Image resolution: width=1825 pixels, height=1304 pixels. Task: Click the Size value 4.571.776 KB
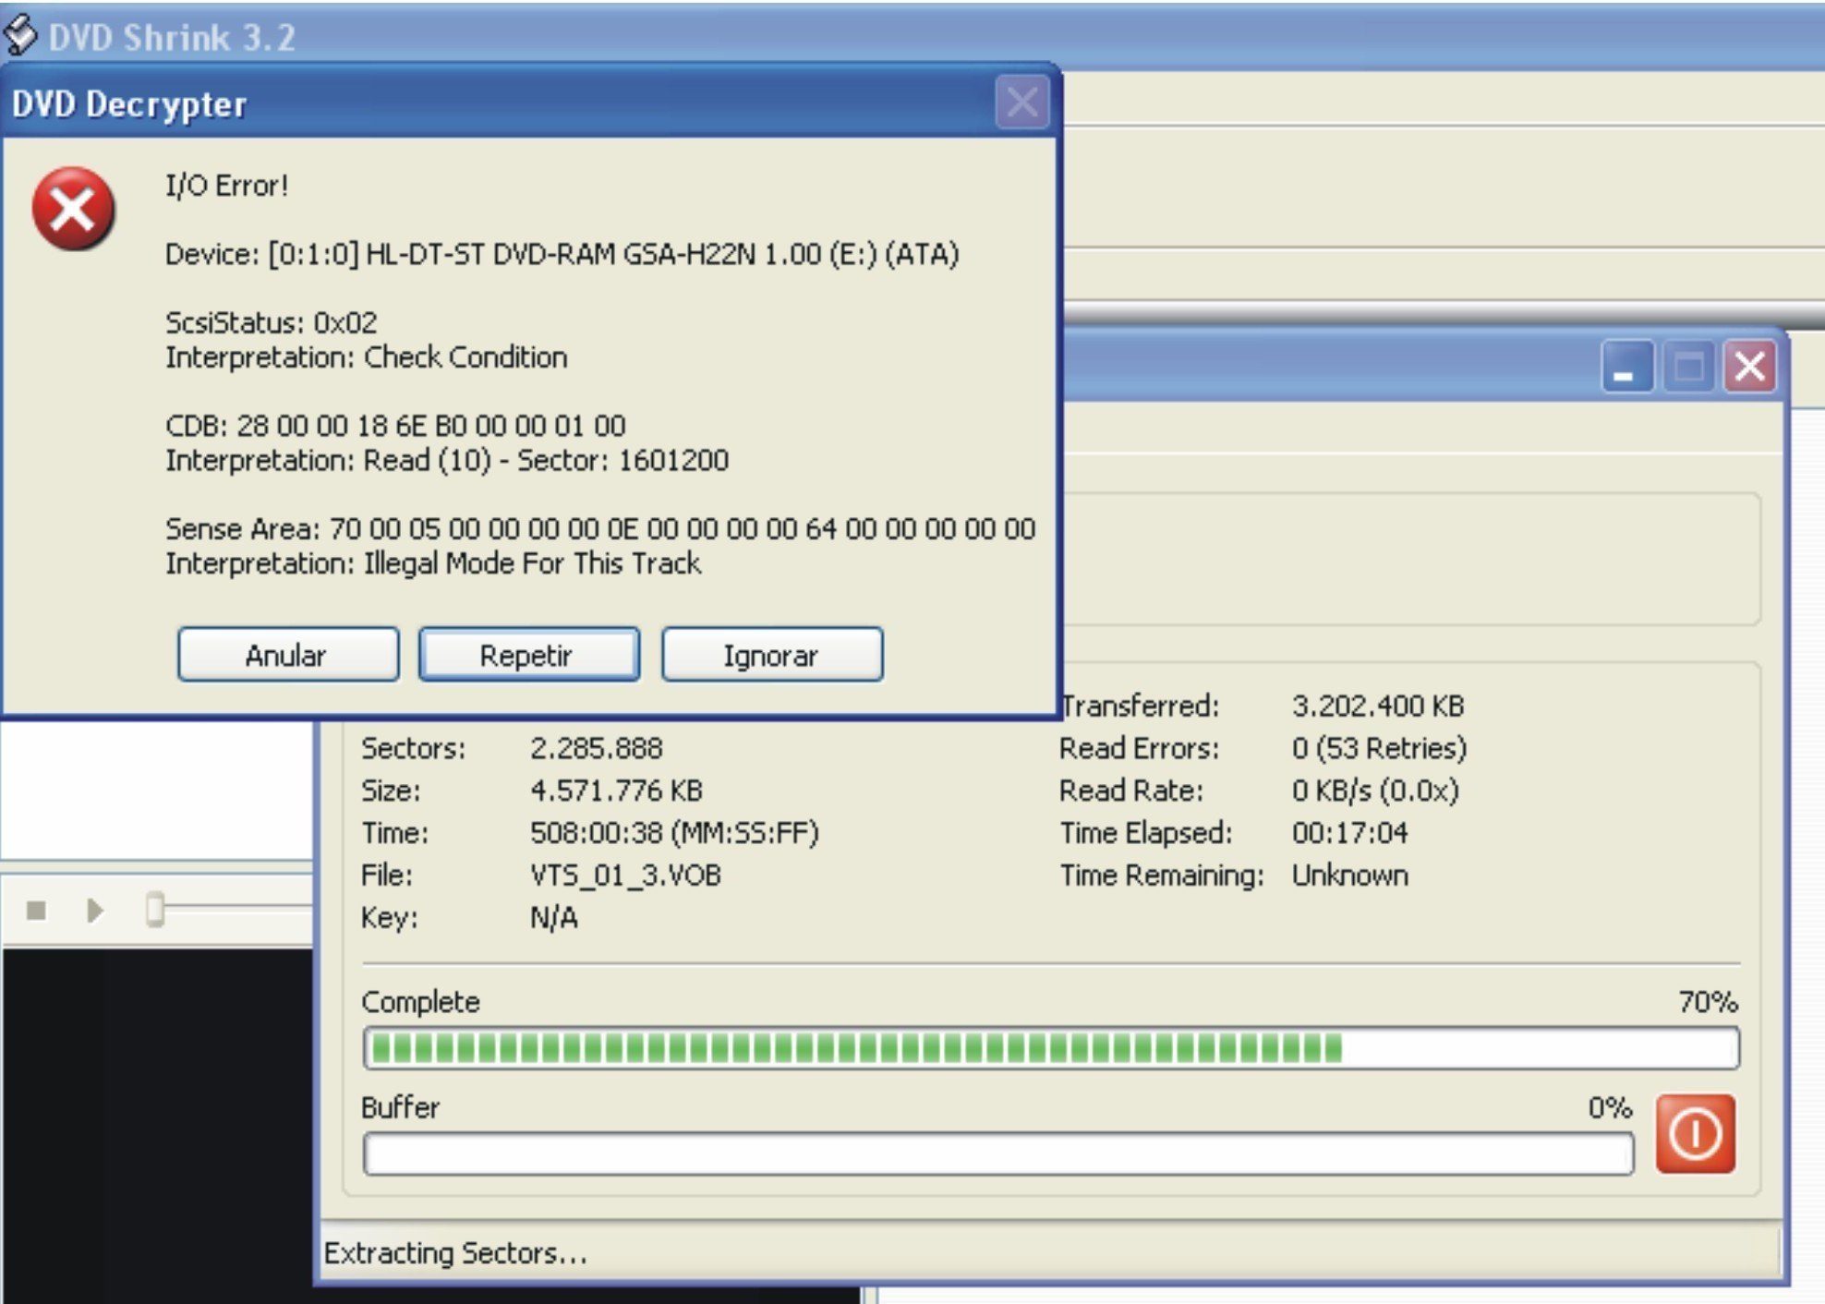click(616, 791)
